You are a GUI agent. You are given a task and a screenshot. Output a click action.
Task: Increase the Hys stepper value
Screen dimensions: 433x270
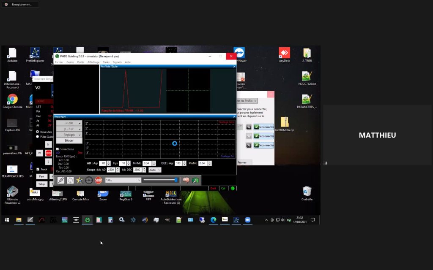click(129, 162)
